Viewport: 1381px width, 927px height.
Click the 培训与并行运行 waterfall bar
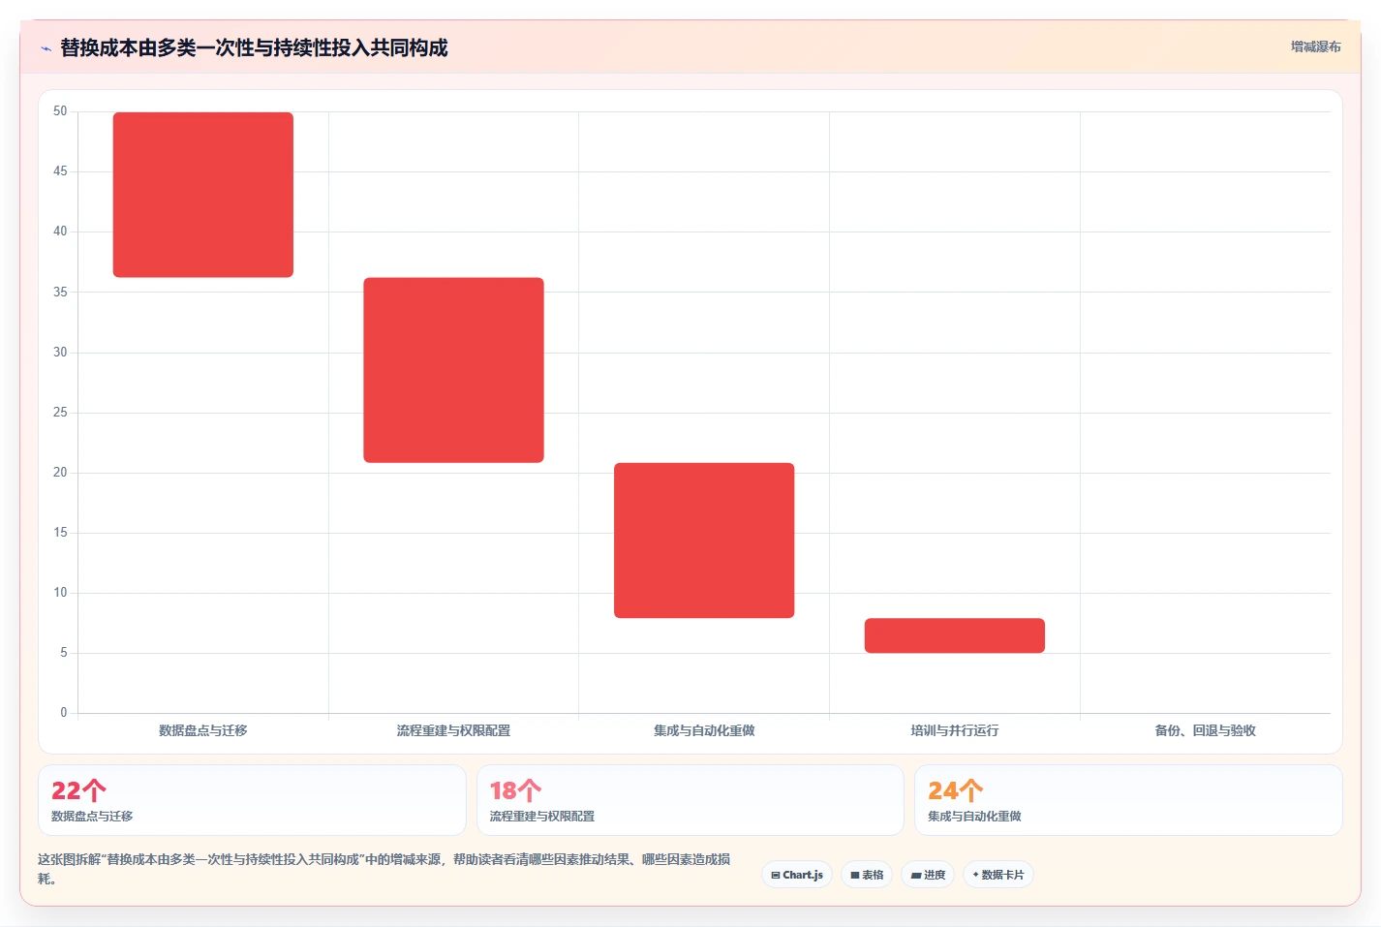tap(955, 635)
